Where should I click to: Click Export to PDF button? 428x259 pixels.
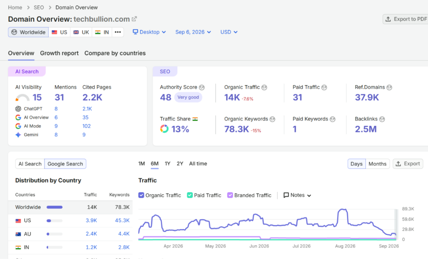(x=405, y=19)
